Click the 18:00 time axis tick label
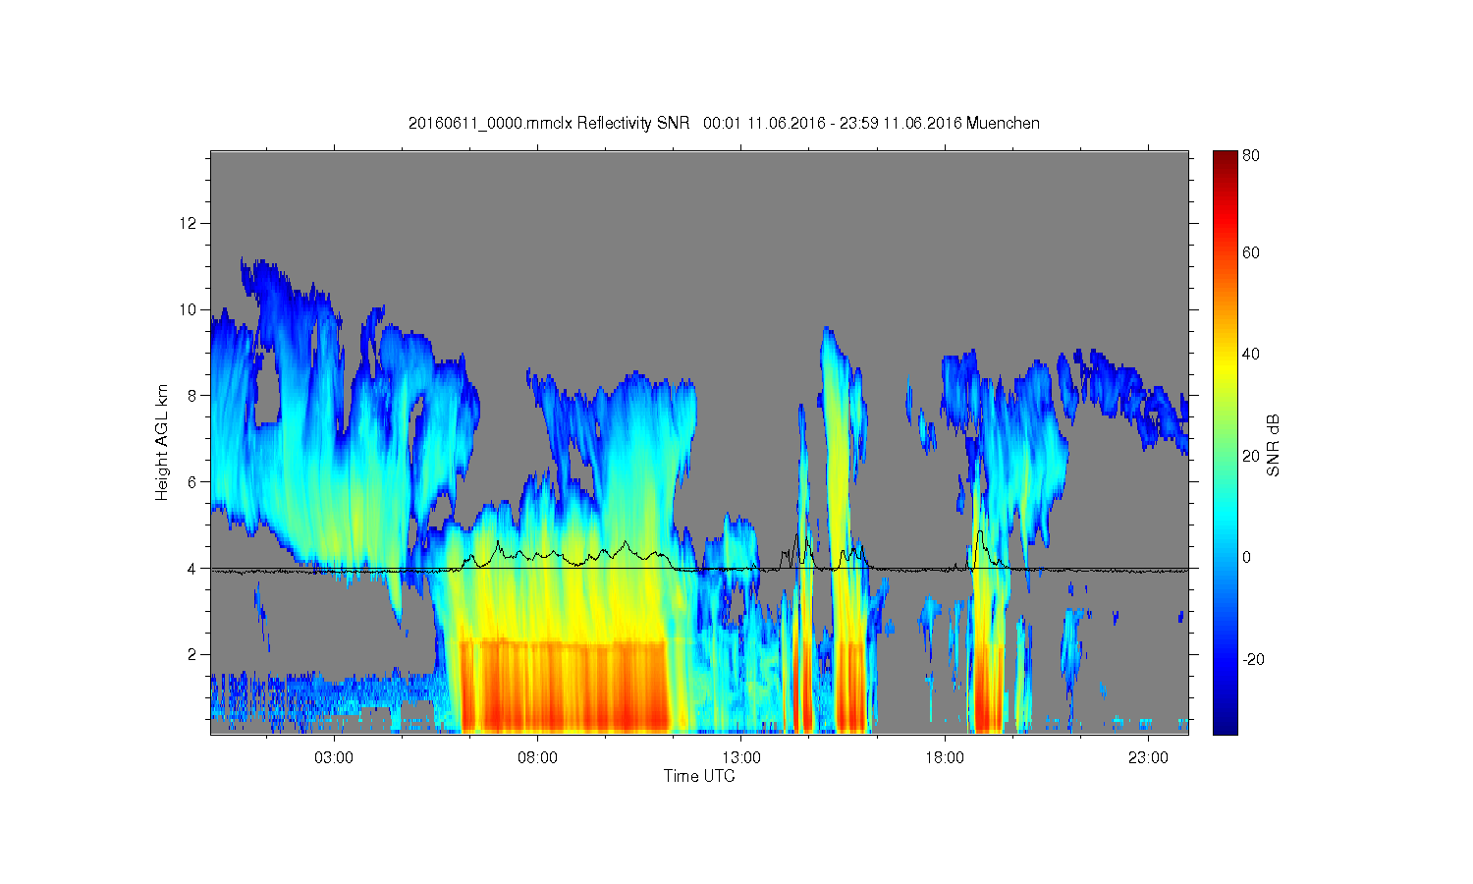Screen dimensions: 1473x884 [x=945, y=757]
